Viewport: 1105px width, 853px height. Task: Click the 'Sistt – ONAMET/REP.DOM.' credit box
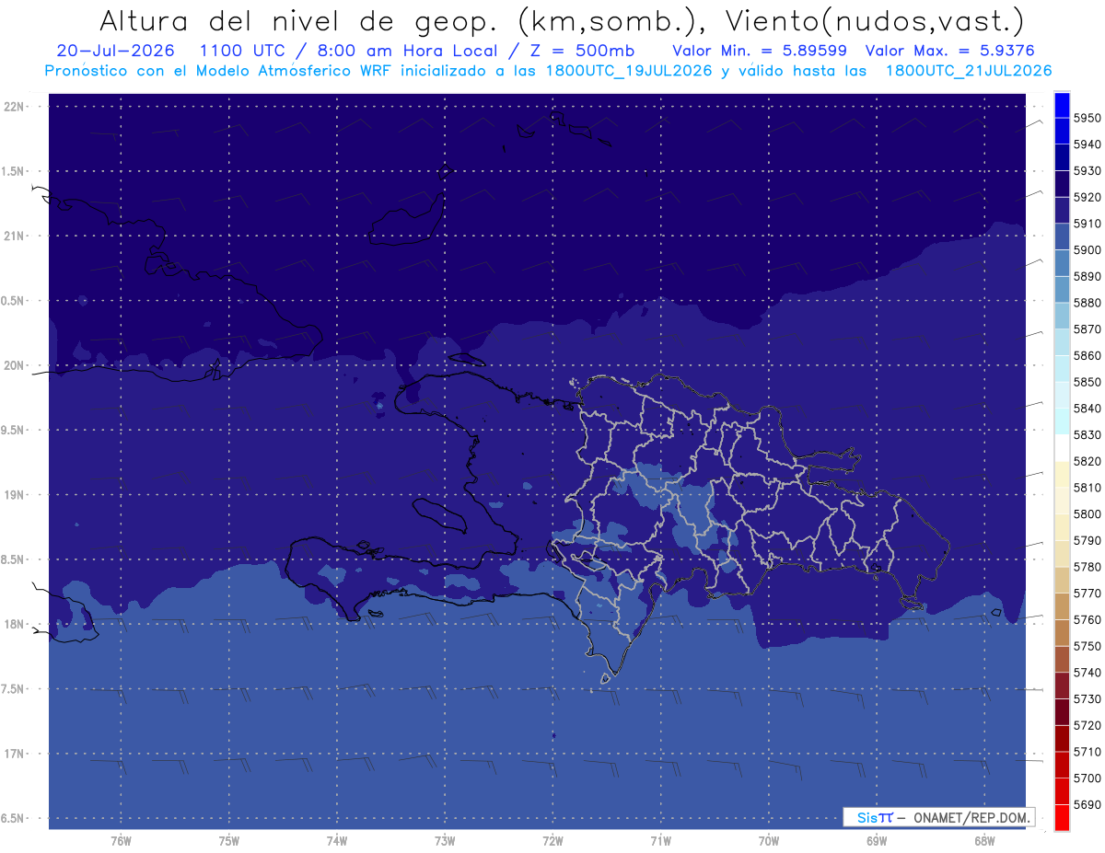(x=939, y=817)
